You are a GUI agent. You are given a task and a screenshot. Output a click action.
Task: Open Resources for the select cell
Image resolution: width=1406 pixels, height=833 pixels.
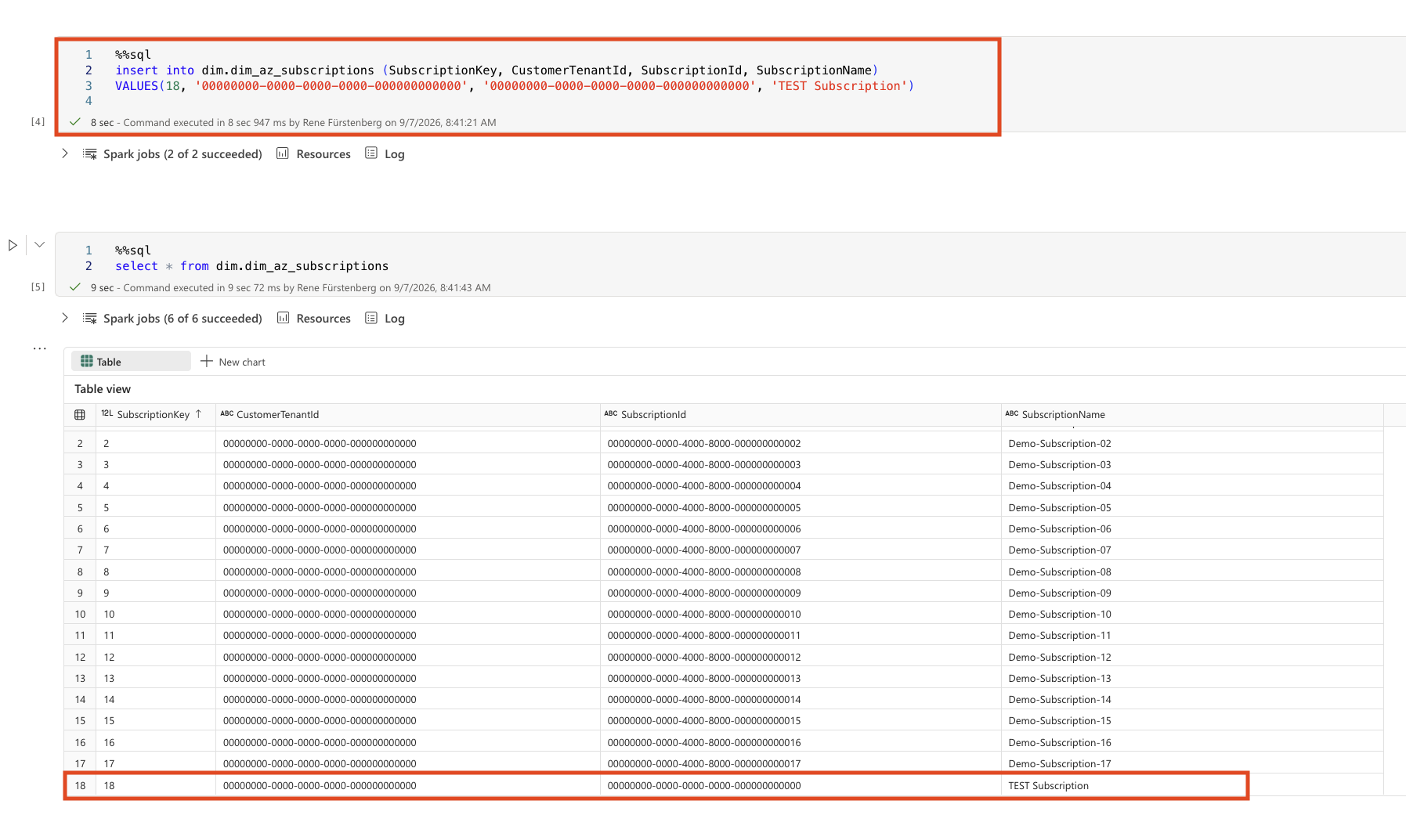(313, 318)
